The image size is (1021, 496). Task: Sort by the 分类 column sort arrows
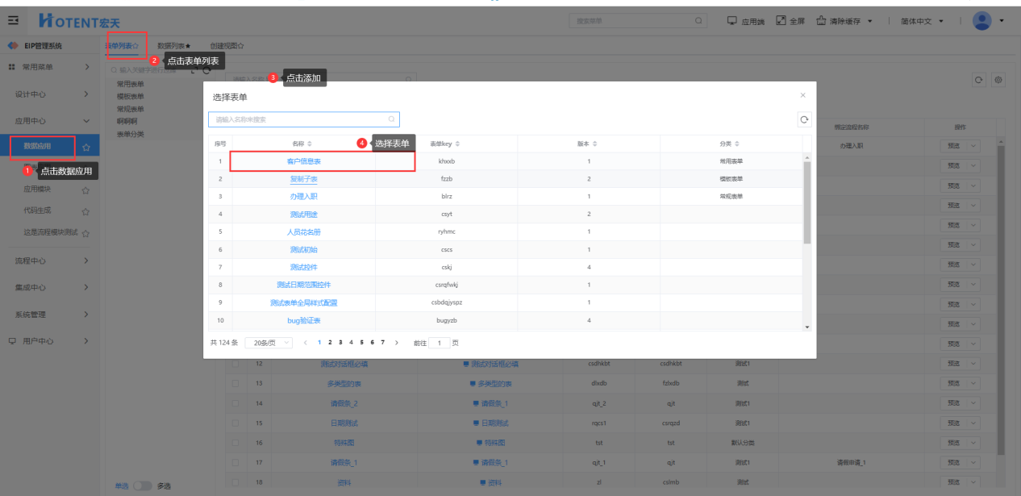pyautogui.click(x=739, y=144)
